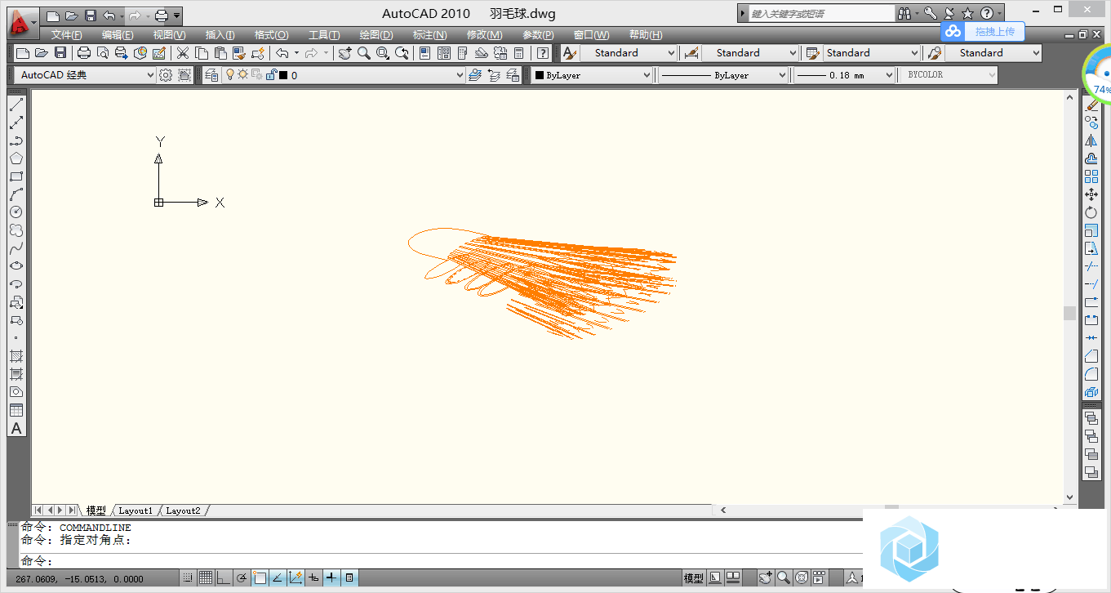Click the 拖拽上传 upload button
1111x593 pixels.
coord(983,31)
